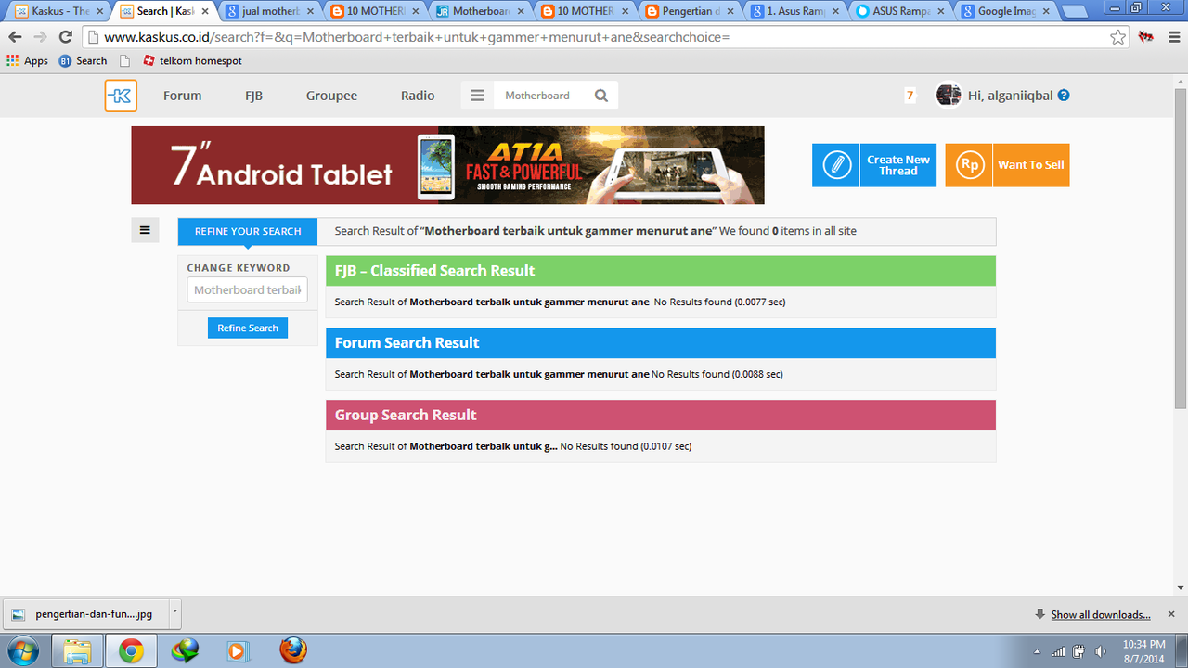
Task: Open the Radio menu
Action: tap(418, 96)
